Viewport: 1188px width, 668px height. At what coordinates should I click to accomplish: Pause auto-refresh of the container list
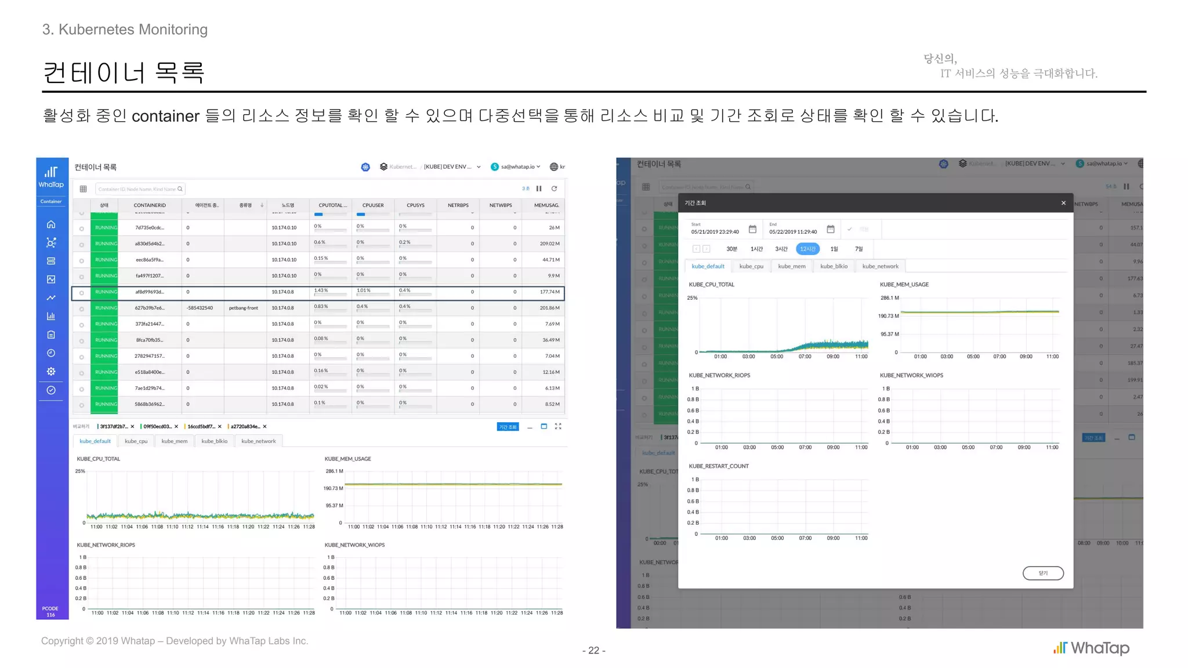click(539, 188)
